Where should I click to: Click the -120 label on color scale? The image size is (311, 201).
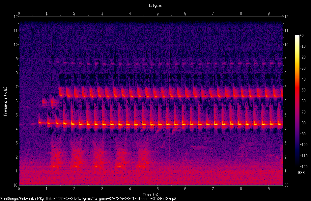303,166
